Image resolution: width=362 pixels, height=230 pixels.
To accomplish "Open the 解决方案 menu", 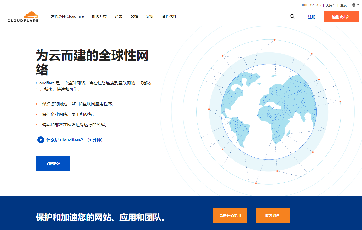I will click(99, 16).
